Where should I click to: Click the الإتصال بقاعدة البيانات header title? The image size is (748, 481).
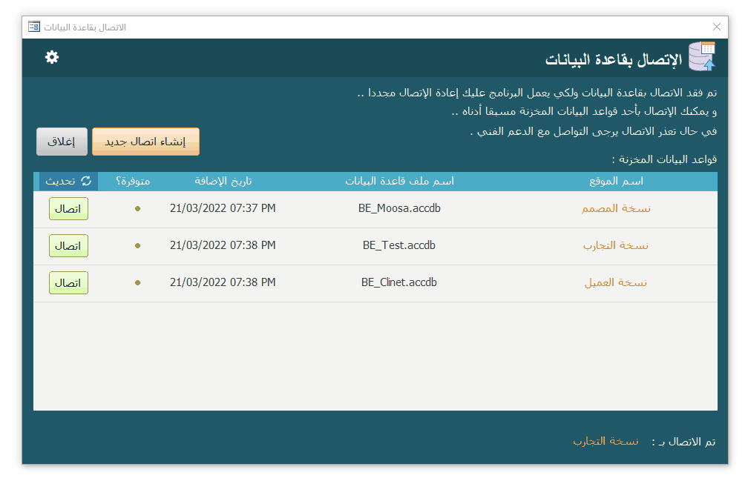[x=614, y=60]
